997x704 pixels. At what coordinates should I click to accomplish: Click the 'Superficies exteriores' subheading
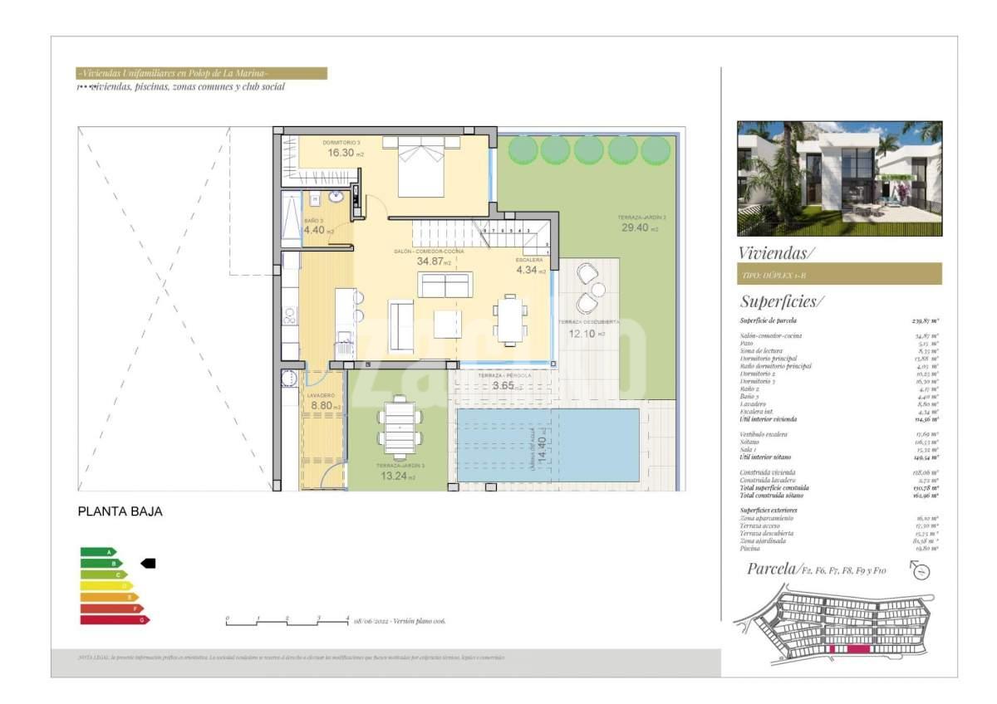click(x=769, y=510)
